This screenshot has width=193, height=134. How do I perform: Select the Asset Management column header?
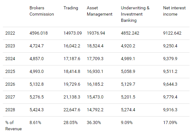point(99,11)
